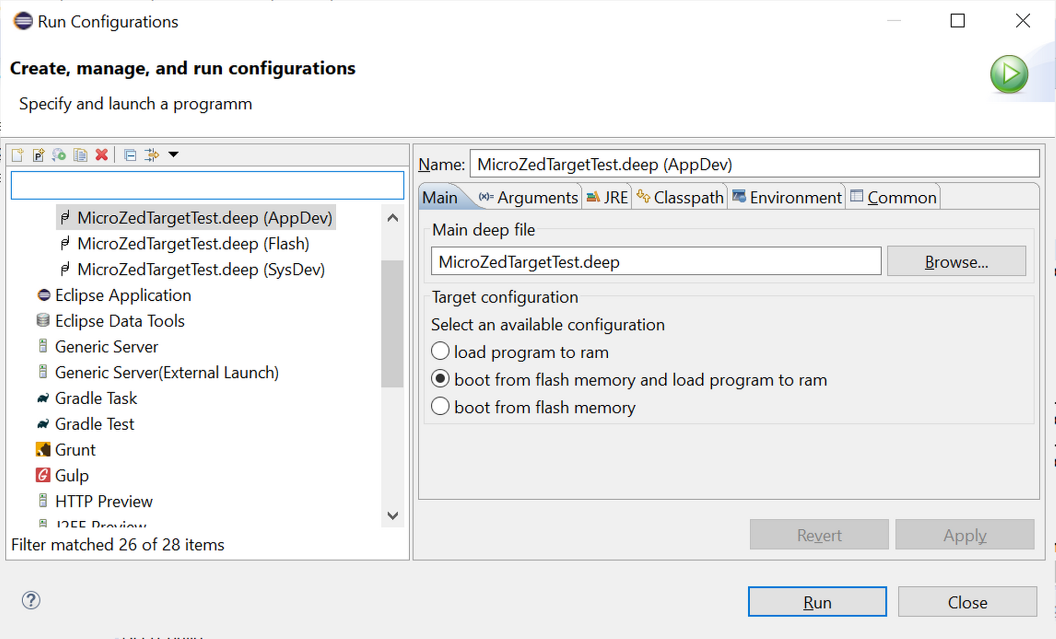
Task: Choose boot from flash and load to ram
Action: coord(440,379)
